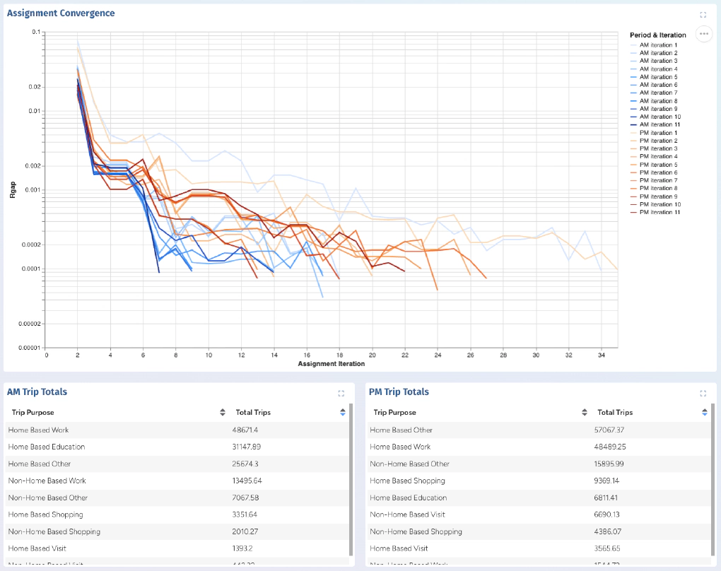Click sort arrows for PM Trip Purpose

pyautogui.click(x=585, y=413)
